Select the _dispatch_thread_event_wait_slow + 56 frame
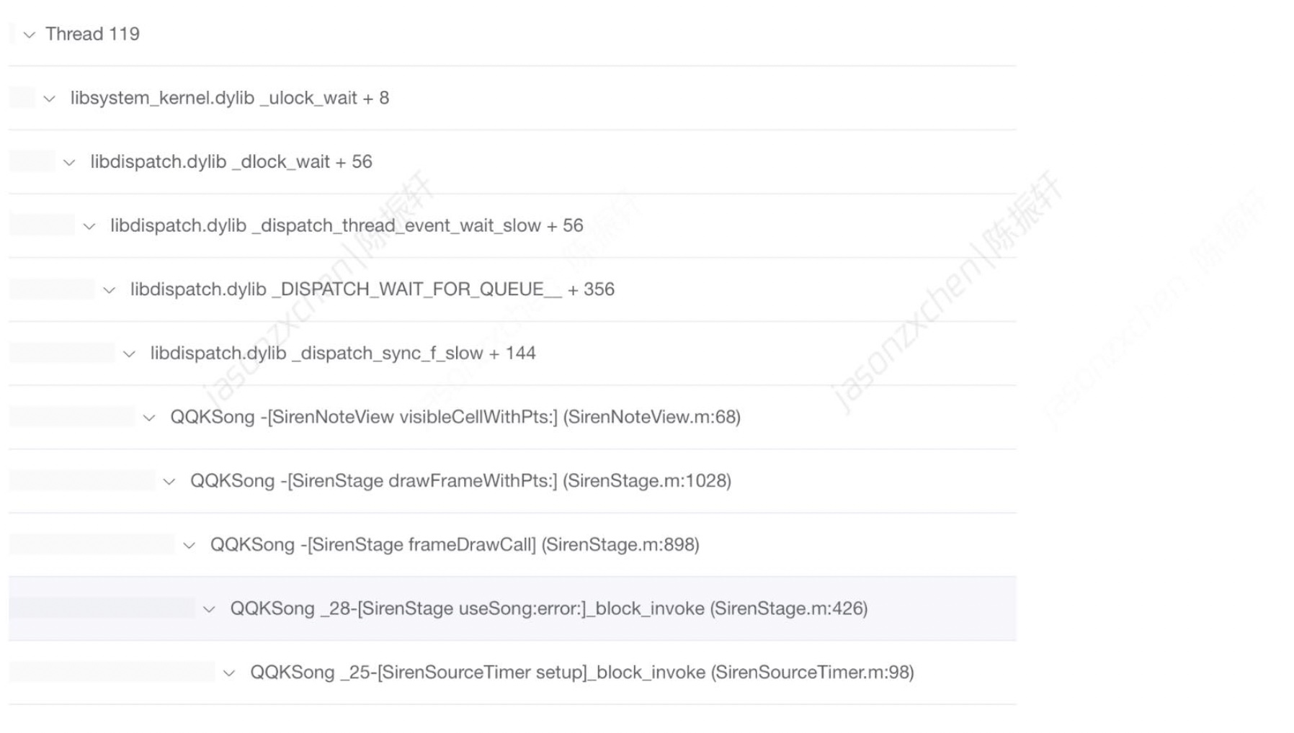Image resolution: width=1294 pixels, height=733 pixels. click(346, 225)
